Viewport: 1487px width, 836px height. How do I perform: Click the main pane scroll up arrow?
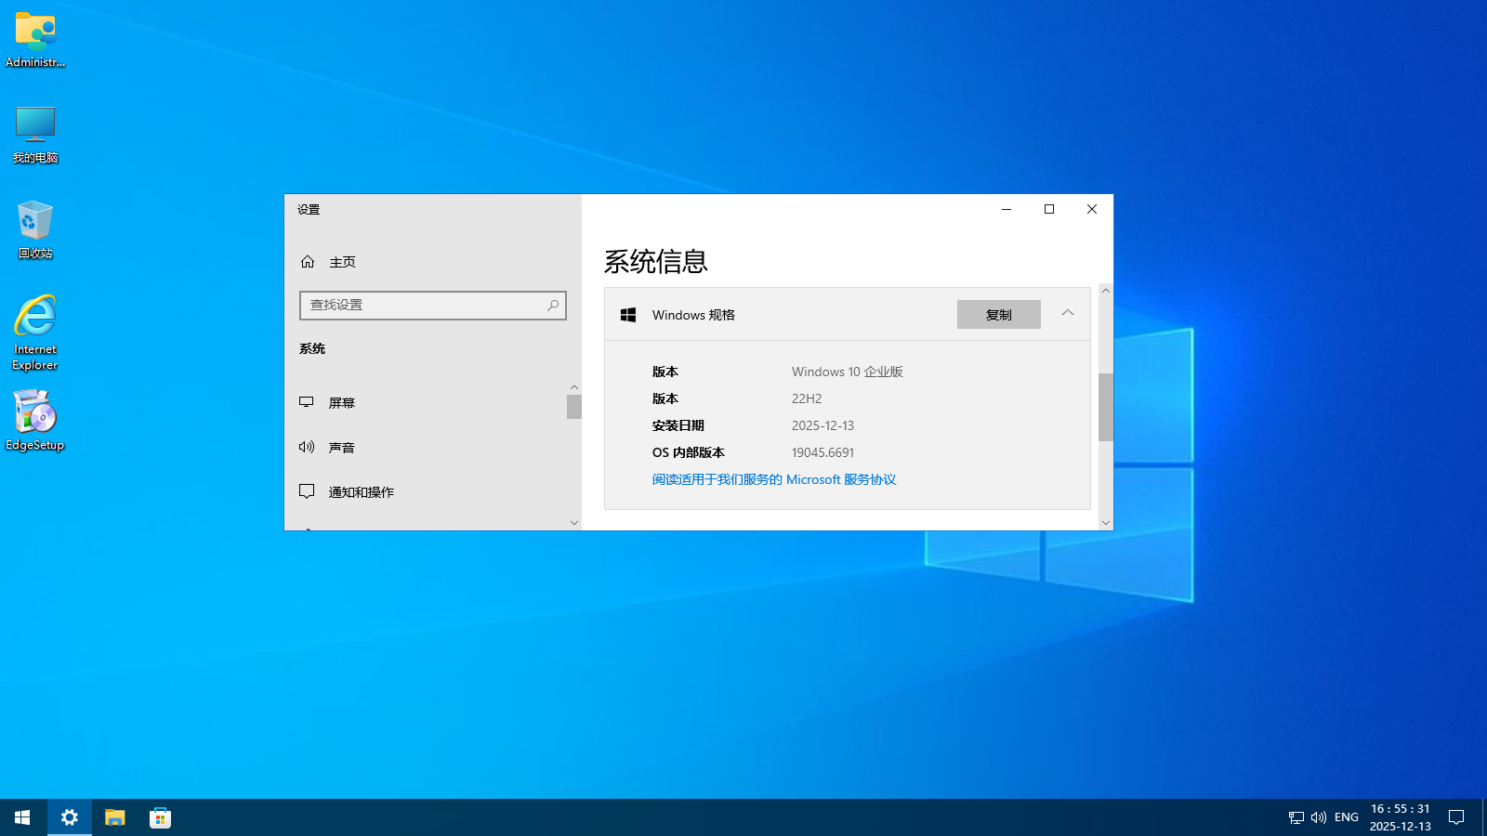coord(1106,291)
